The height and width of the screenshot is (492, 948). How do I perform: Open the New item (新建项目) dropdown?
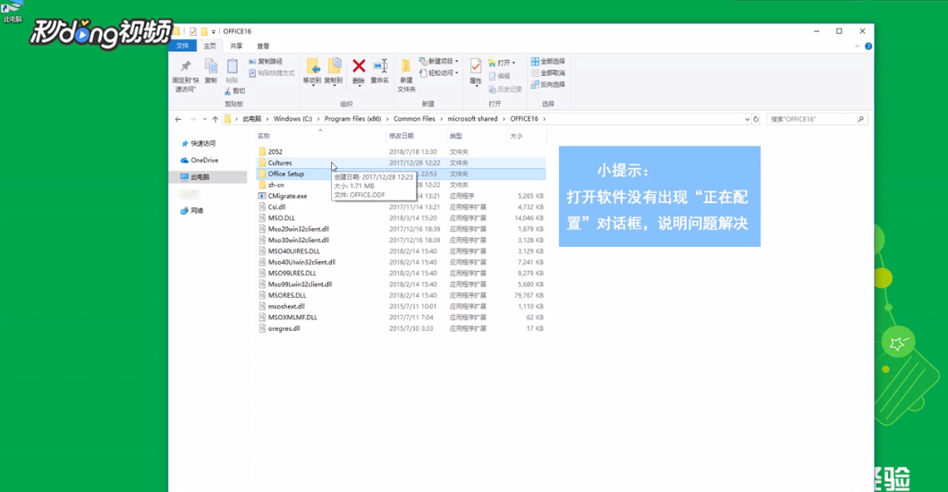pyautogui.click(x=439, y=62)
